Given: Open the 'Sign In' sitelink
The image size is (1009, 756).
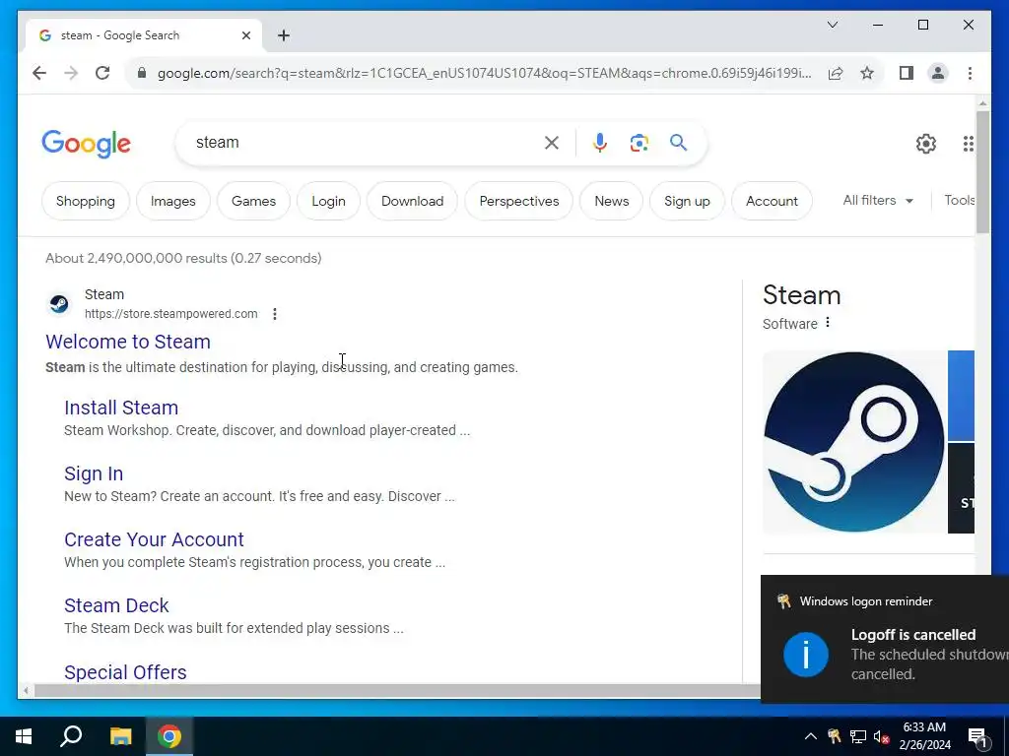Looking at the screenshot, I should (x=94, y=473).
